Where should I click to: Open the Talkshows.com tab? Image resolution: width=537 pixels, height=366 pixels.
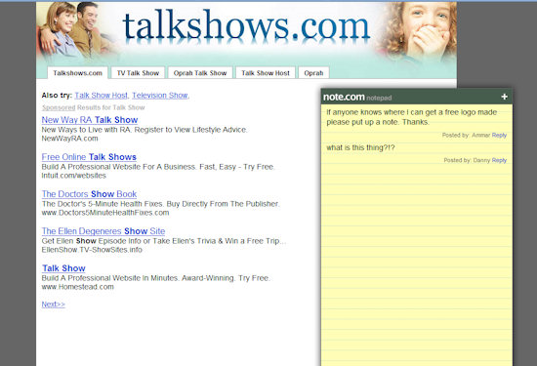[x=77, y=73]
